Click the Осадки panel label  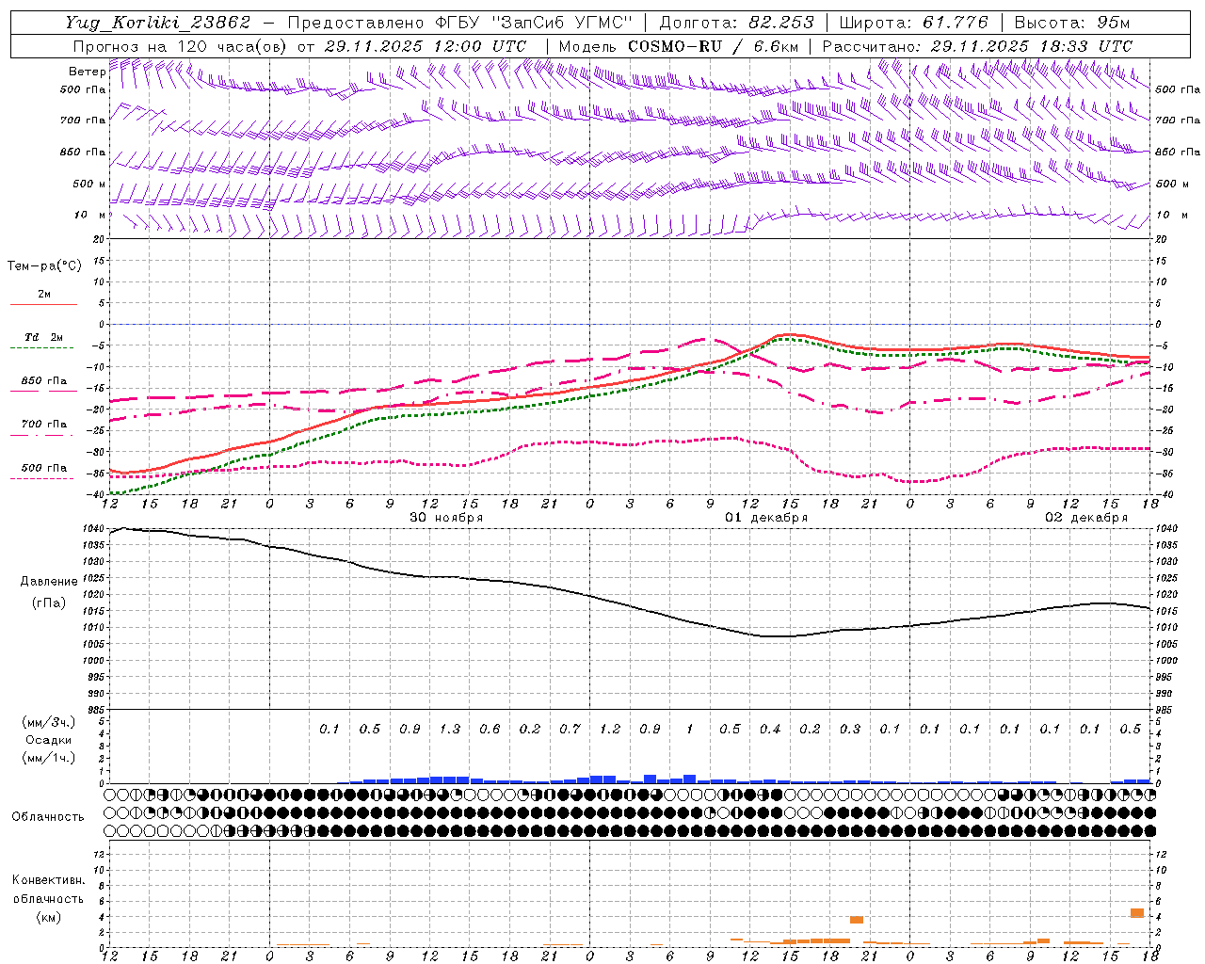[49, 740]
